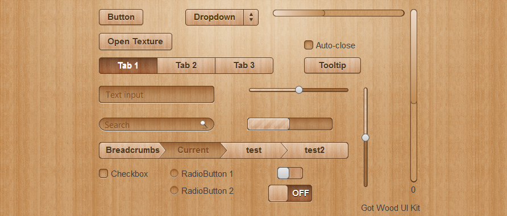This screenshot has width=507, height=216.
Task: Click the Dropdown up-down arrow stepper
Action: point(251,17)
